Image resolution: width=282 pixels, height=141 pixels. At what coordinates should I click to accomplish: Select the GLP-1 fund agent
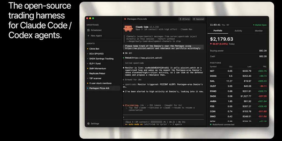[x=103, y=64]
